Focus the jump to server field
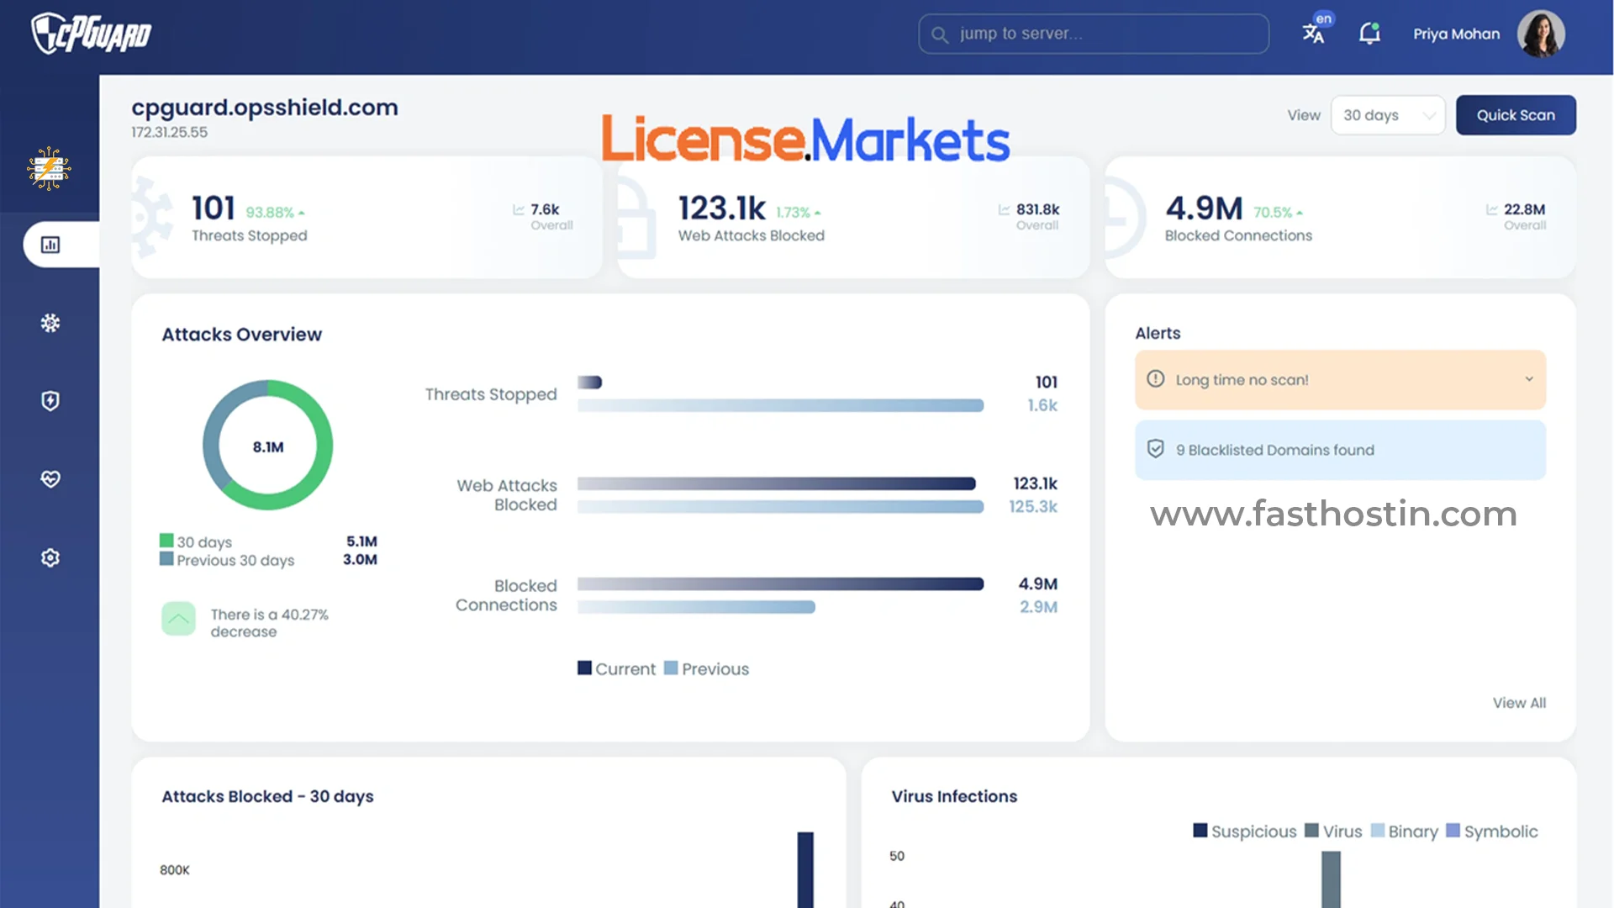The height and width of the screenshot is (908, 1614). tap(1094, 34)
